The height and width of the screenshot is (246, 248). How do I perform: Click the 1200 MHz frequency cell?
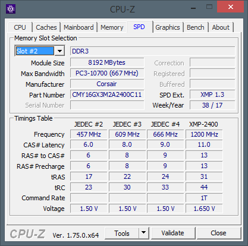204,134
